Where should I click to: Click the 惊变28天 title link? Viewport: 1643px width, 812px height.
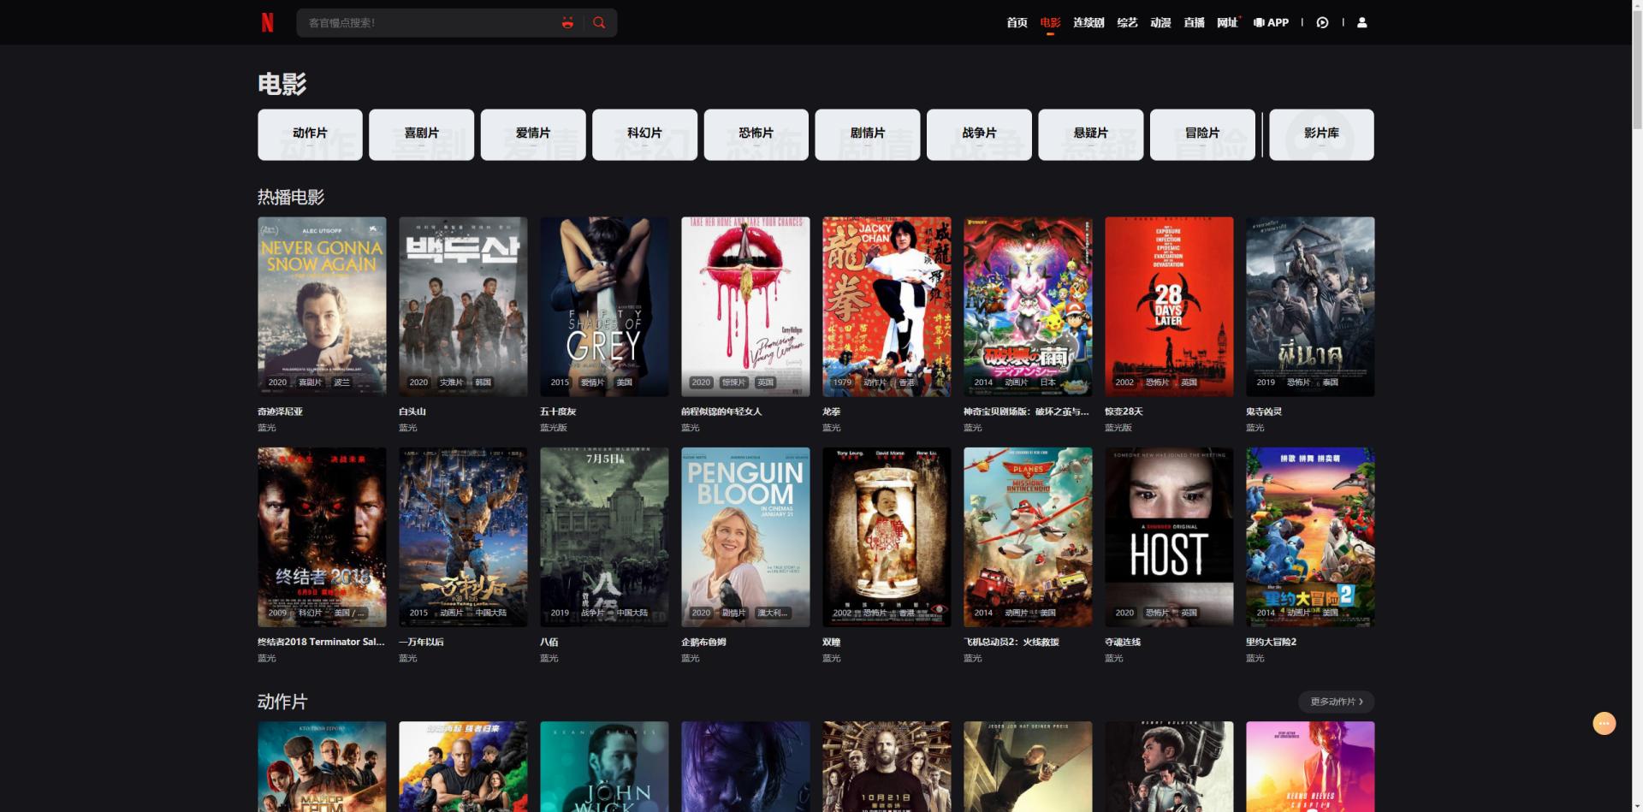1124,412
